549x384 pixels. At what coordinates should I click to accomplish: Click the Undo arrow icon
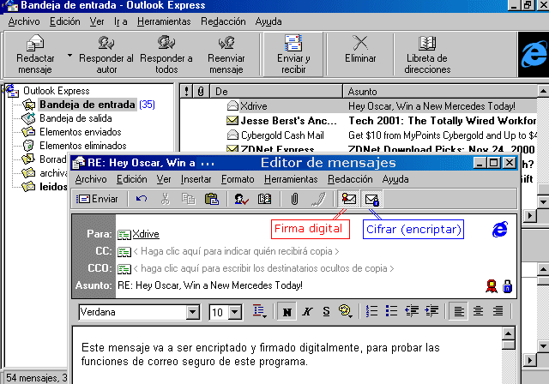(x=142, y=199)
